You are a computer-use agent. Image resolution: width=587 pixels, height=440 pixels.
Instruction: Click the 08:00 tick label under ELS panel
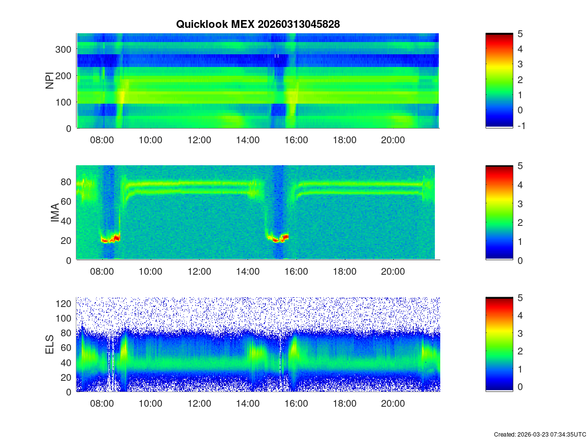point(102,404)
